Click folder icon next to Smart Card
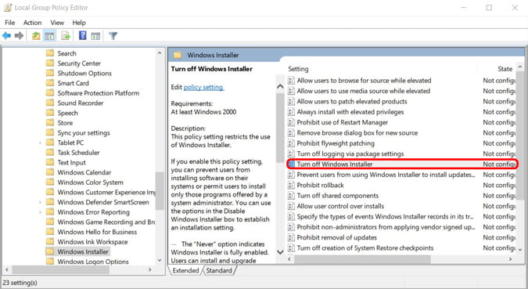 (x=50, y=83)
